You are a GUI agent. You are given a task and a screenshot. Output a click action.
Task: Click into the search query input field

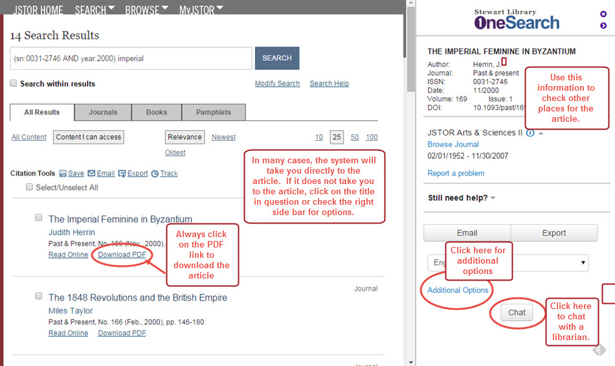[131, 58]
